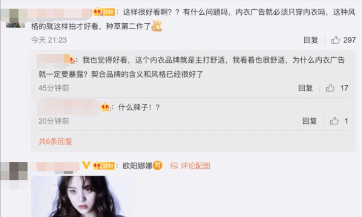The width and height of the screenshot is (362, 217).
Task: Reply to the 20分钟前 comment
Action: pos(310,121)
